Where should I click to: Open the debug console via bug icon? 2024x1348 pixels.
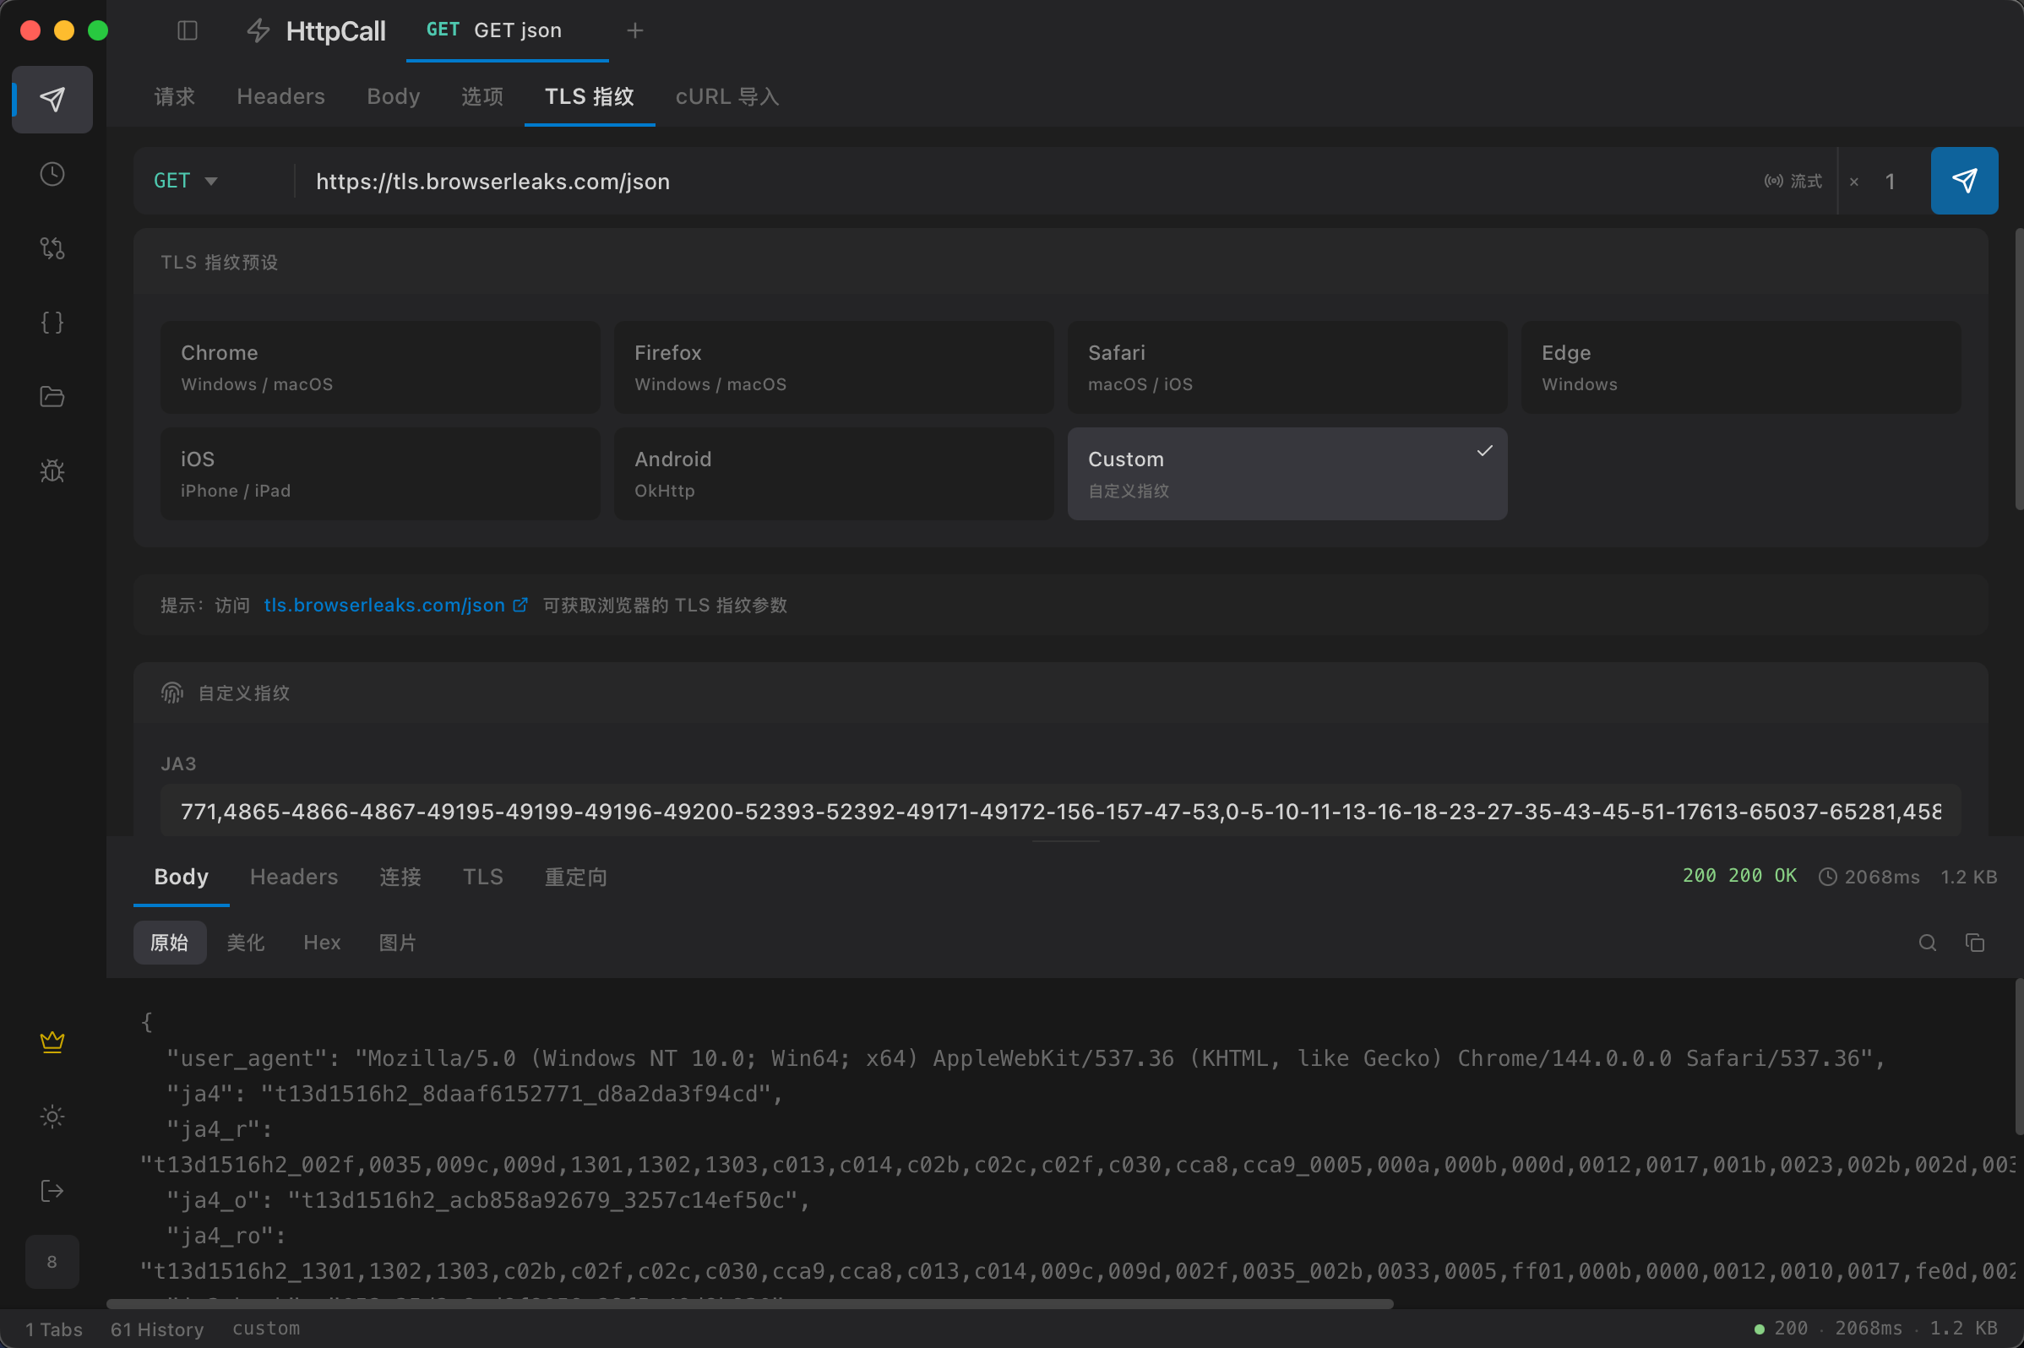(x=52, y=470)
